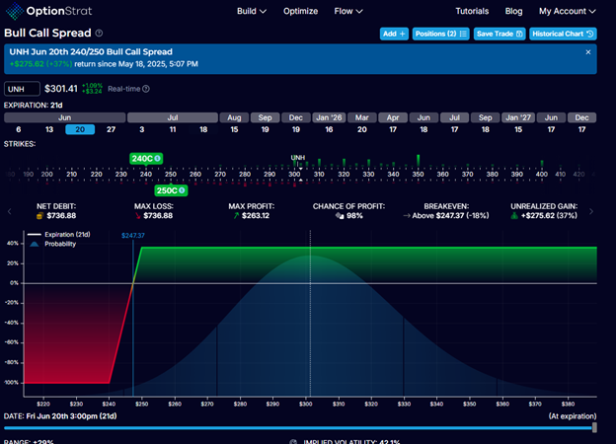Click the Real-time info help icon
This screenshot has width=616, height=444.
coord(146,89)
